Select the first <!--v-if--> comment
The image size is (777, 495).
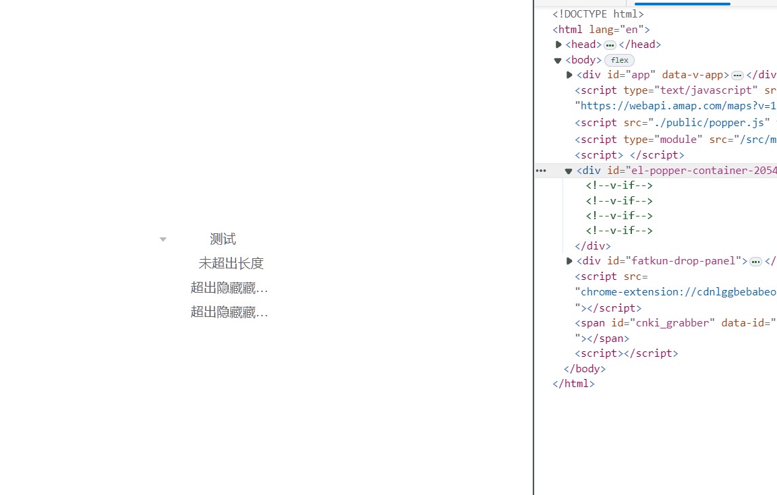coord(619,185)
